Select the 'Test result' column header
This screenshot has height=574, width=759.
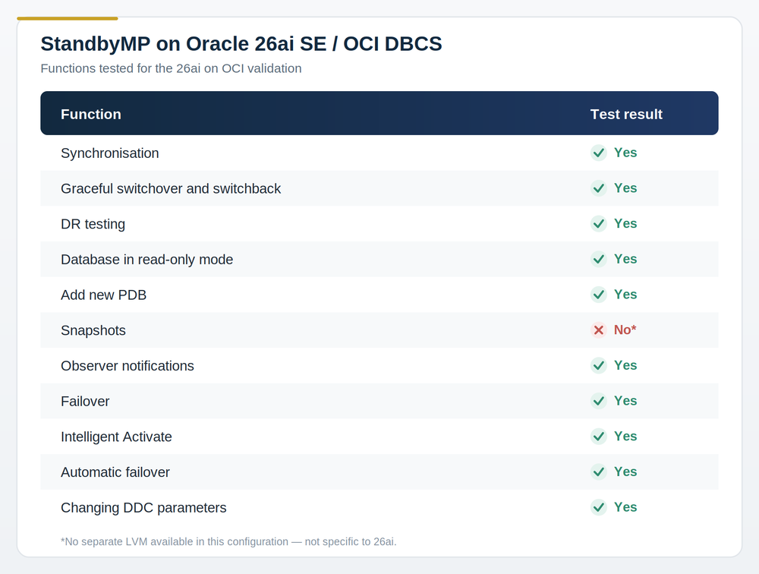pos(626,115)
